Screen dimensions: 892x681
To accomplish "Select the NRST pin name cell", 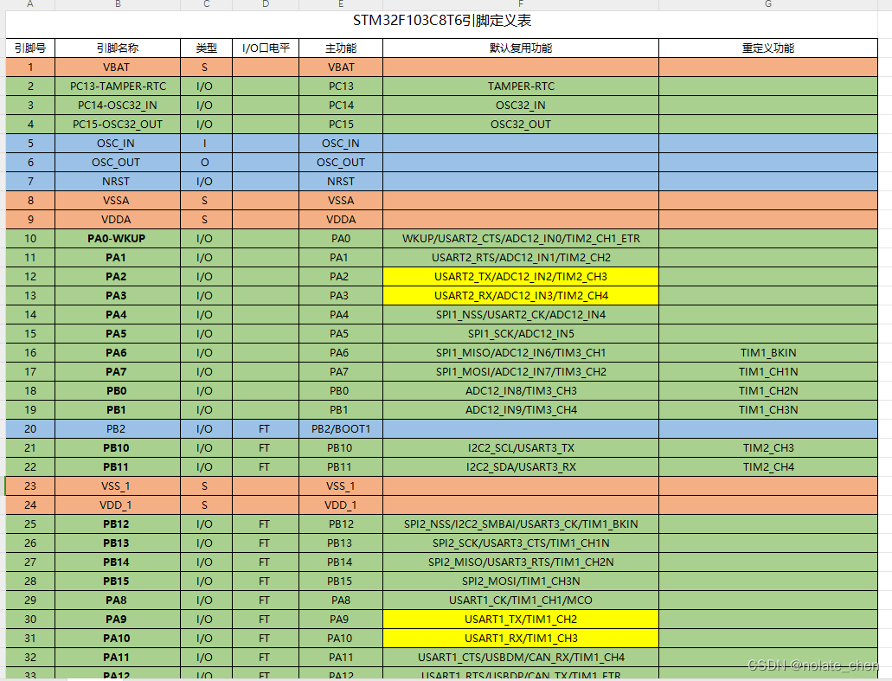I will pyautogui.click(x=118, y=182).
